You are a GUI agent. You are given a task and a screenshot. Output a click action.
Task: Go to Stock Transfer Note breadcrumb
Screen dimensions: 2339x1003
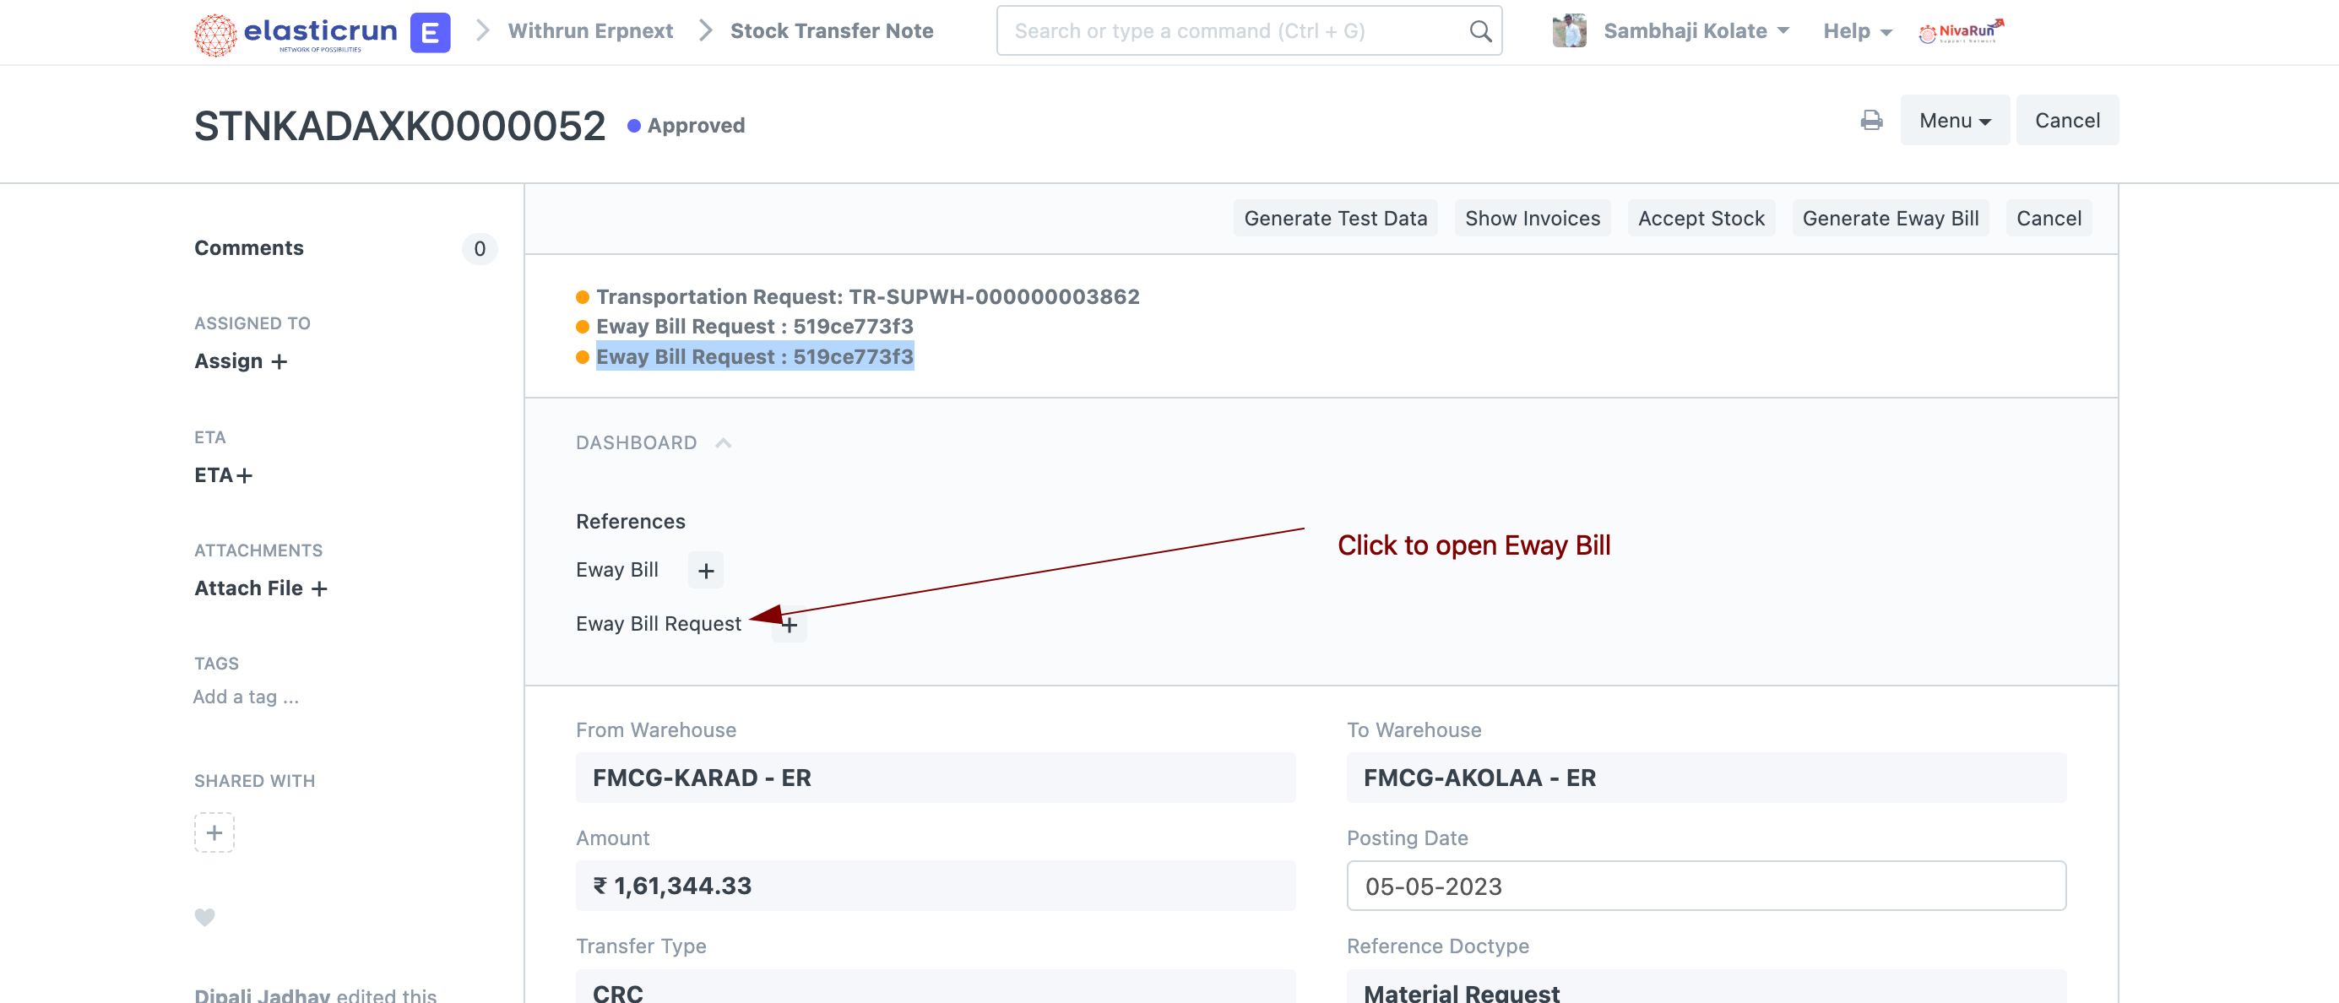coord(832,31)
